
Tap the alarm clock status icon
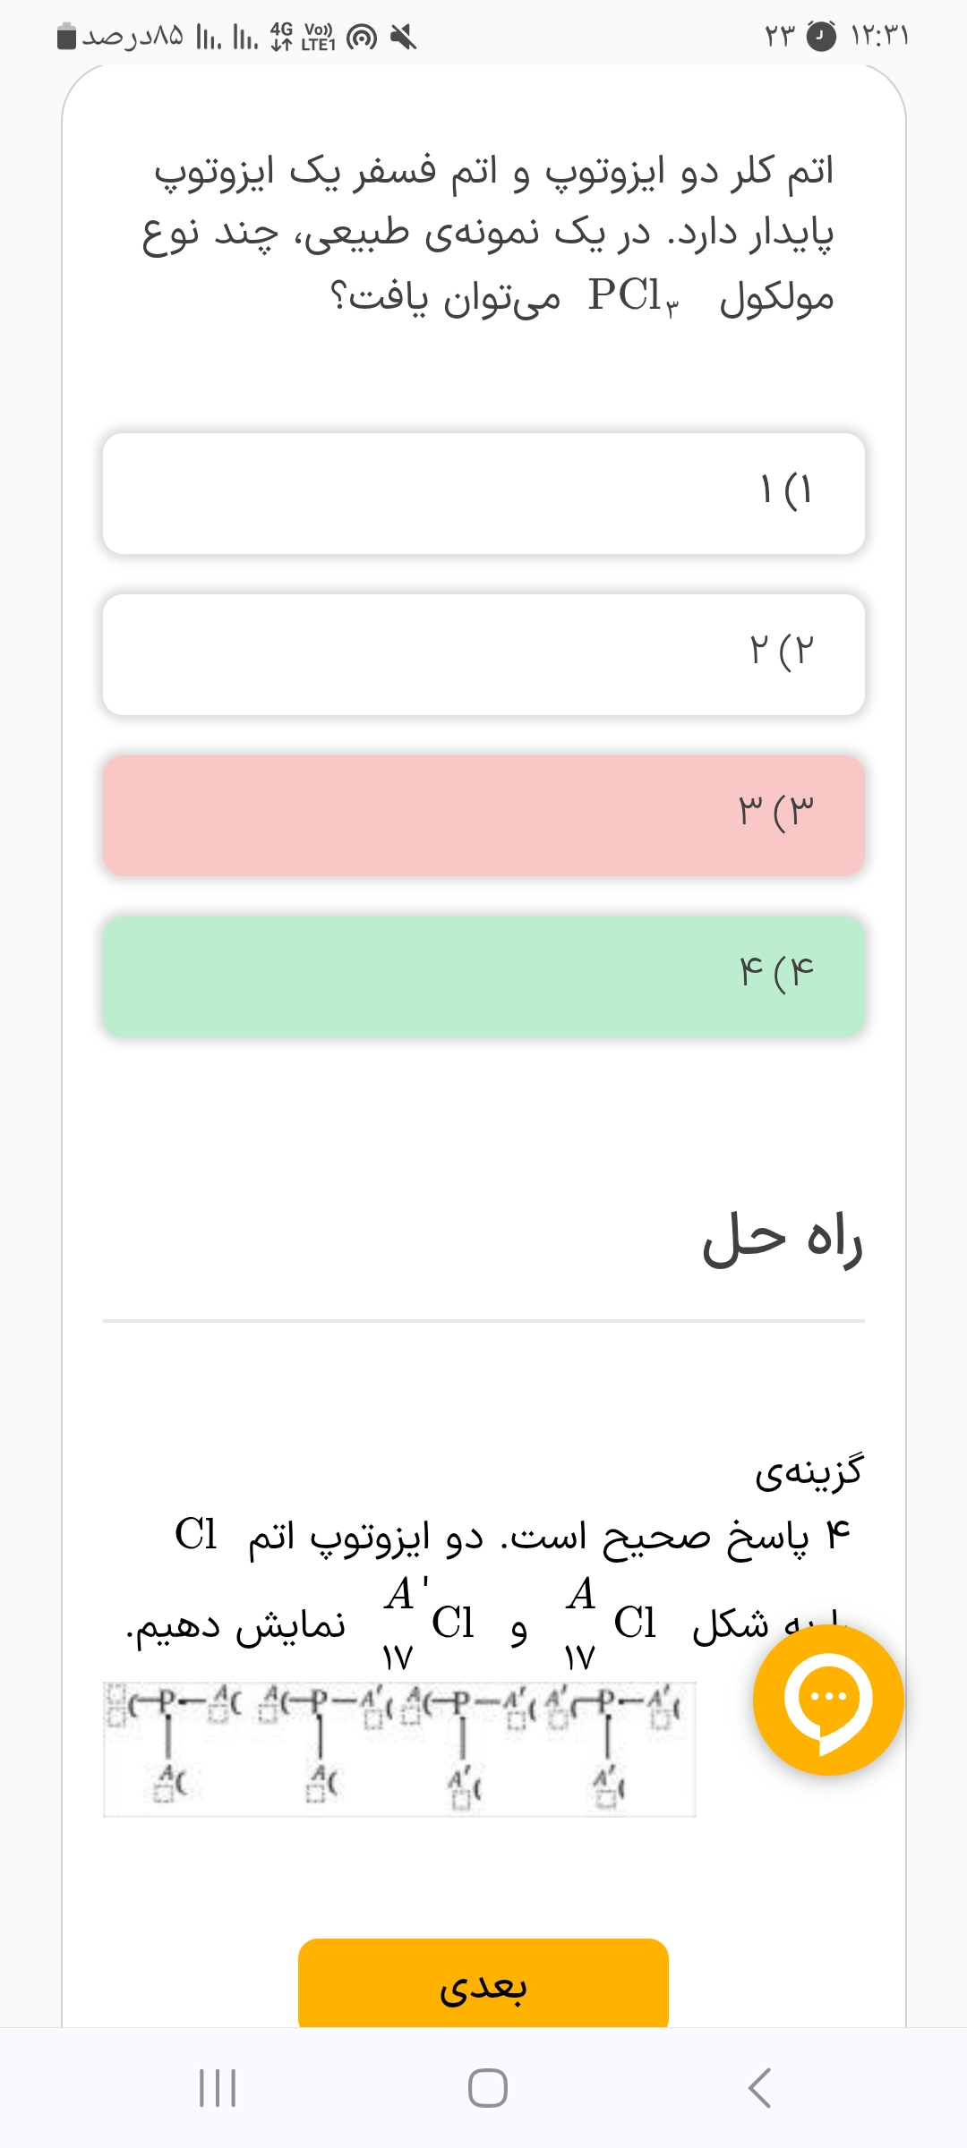(821, 37)
